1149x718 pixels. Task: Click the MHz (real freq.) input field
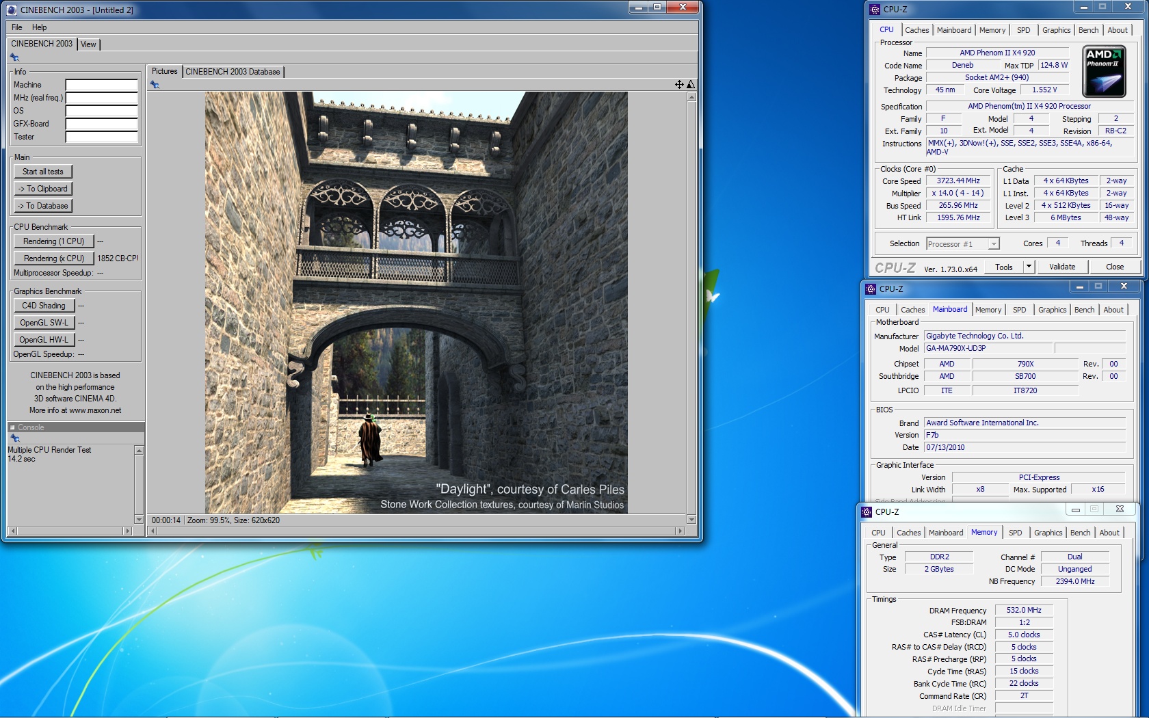(x=101, y=98)
